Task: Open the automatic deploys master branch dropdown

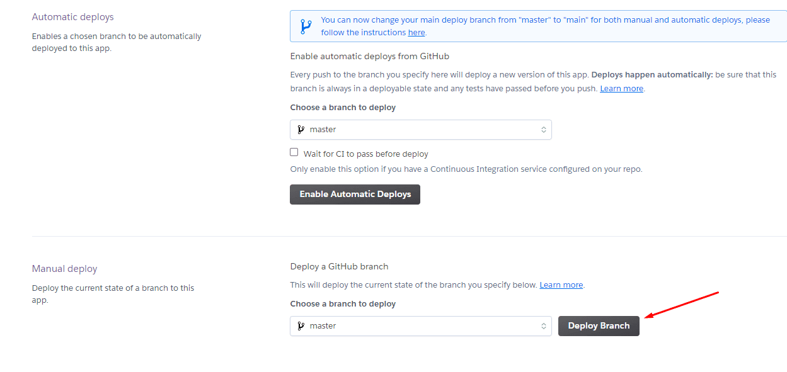Action: [x=420, y=130]
